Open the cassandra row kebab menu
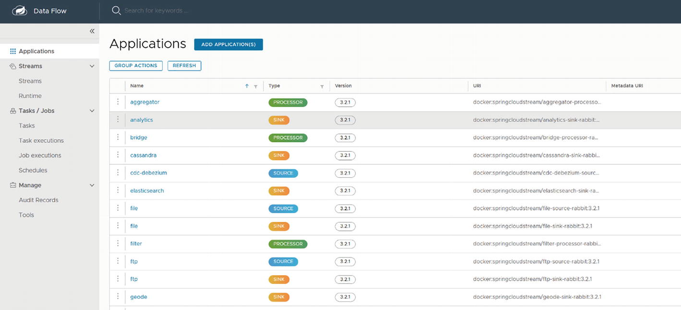Viewport: 681px width, 310px height. (x=118, y=155)
